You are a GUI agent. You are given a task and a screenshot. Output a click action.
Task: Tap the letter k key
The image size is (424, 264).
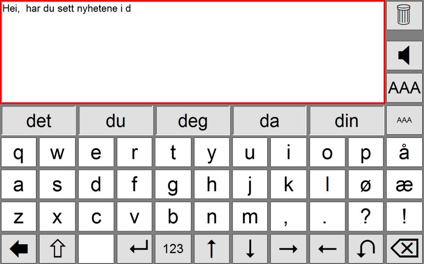point(288,184)
